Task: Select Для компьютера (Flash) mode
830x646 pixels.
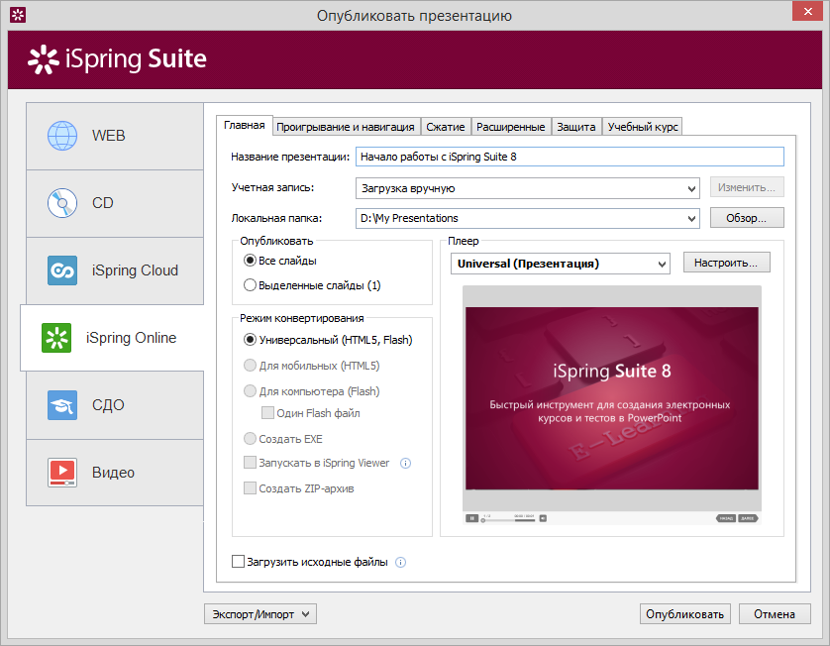Action: pos(250,391)
